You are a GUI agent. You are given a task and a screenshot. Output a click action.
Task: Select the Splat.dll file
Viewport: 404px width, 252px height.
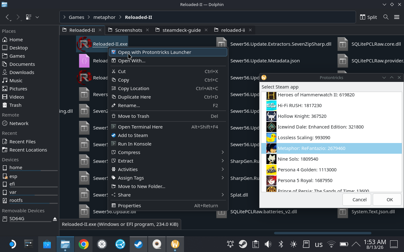point(239,195)
